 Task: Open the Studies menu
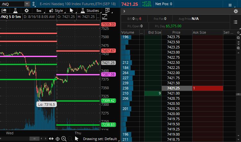click(90, 11)
